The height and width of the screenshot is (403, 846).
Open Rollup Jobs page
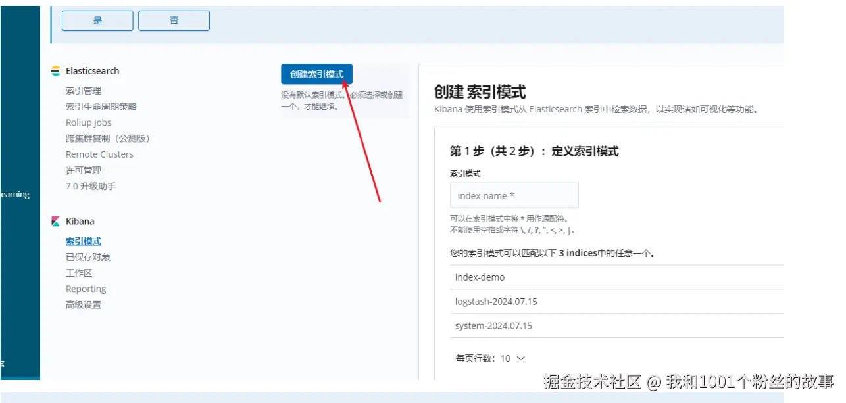click(x=89, y=122)
